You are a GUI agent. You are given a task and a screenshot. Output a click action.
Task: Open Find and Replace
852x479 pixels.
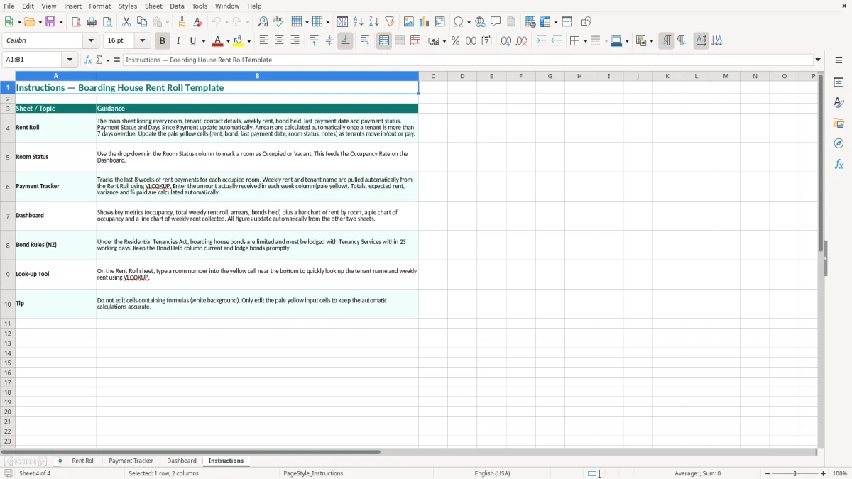[x=263, y=22]
